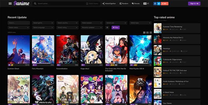Viewport: 208px width, 105px height.
Task: Click the Cyberpunk: Edgerunners thumbnail
Action: point(158,61)
